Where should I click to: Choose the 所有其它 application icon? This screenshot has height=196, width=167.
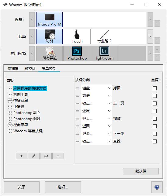50,53
